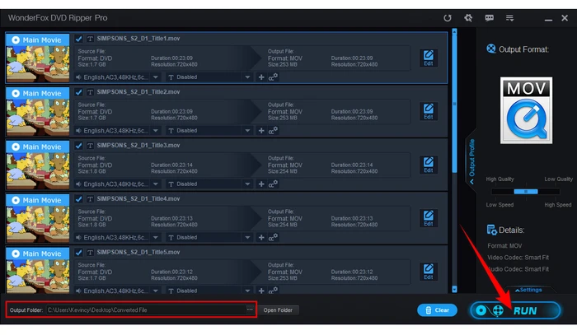Uncheck SIMPSONS_S2_D1_Title2.mov checkbox

point(78,92)
